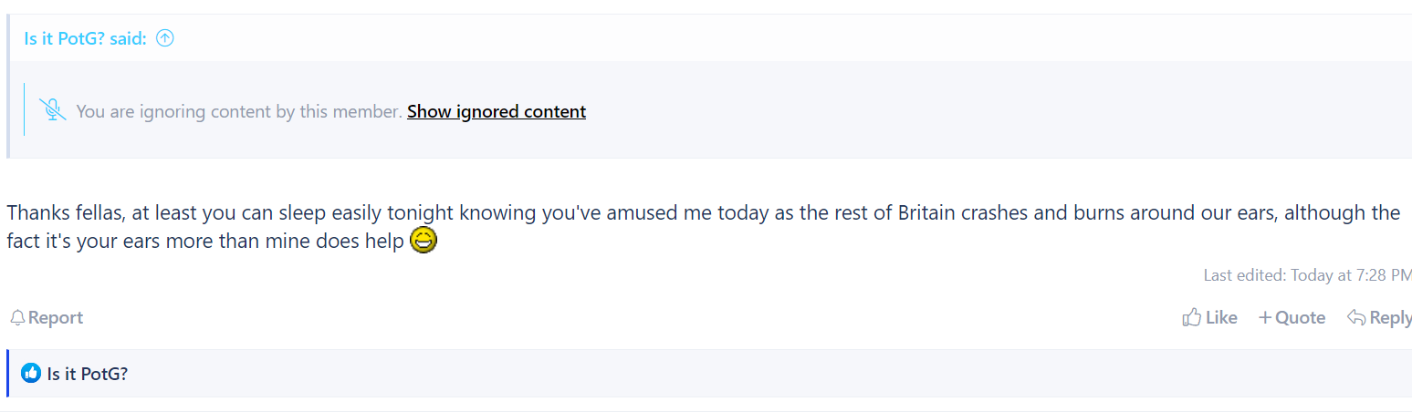Open the 'Is it PotG? said:' quote header
Image resolution: width=1412 pixels, height=412 pixels.
[85, 38]
